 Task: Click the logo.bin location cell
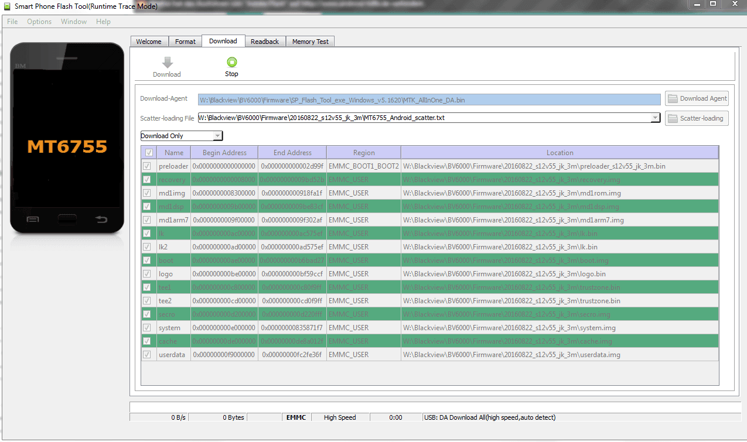pos(560,274)
